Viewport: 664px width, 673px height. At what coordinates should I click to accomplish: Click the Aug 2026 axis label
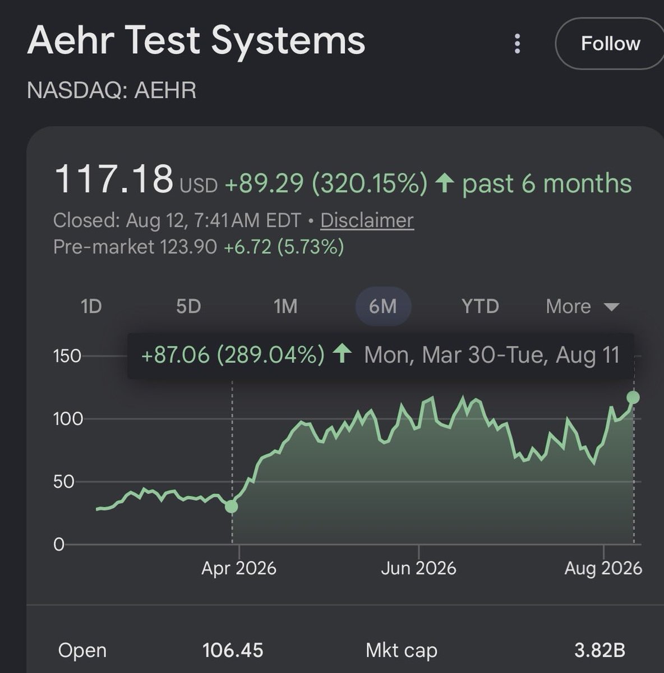point(603,568)
